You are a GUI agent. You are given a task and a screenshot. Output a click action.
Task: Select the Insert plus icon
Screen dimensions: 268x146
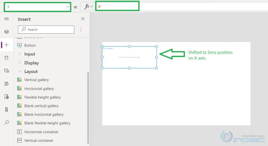click(6, 45)
